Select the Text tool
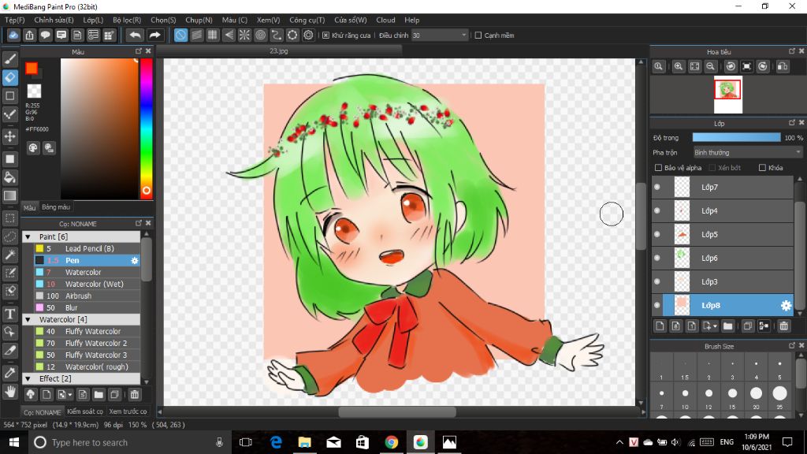The width and height of the screenshot is (807, 454). [x=9, y=314]
